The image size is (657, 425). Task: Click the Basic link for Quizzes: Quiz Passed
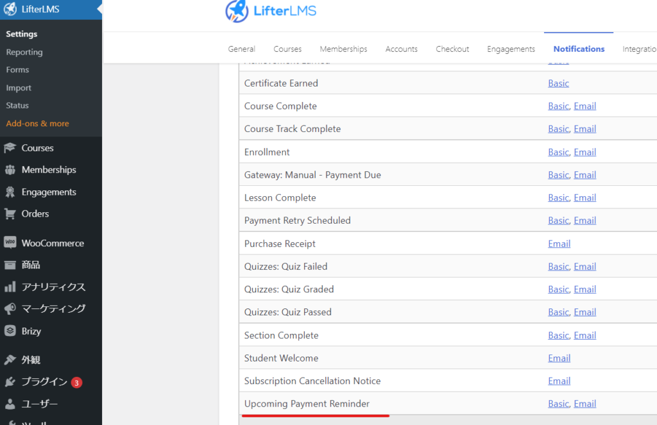point(559,312)
